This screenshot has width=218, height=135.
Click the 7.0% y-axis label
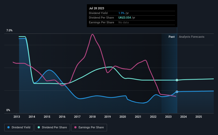tap(9, 30)
